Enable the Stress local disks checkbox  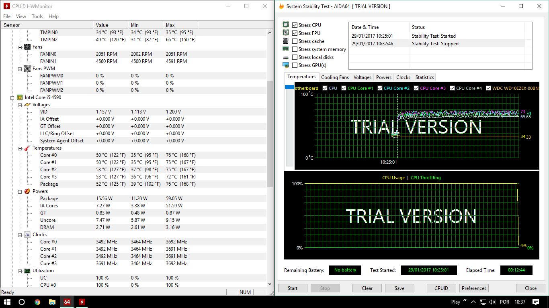pyautogui.click(x=295, y=57)
